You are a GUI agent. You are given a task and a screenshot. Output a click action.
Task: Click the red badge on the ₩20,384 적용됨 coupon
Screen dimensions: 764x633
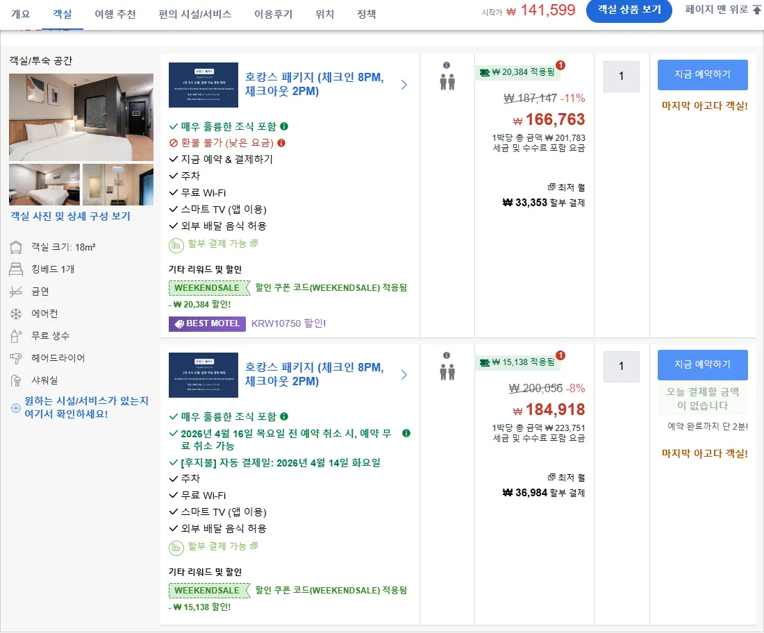click(x=560, y=65)
